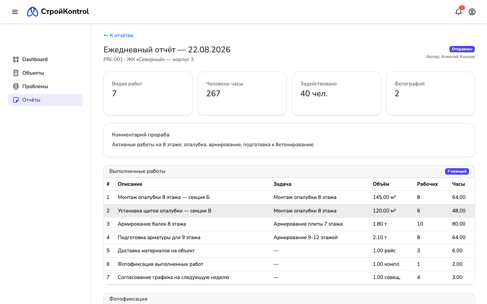Viewport: 487px width, 304px height.
Task: Open Проблемы section in sidebar
Action: coord(45,86)
